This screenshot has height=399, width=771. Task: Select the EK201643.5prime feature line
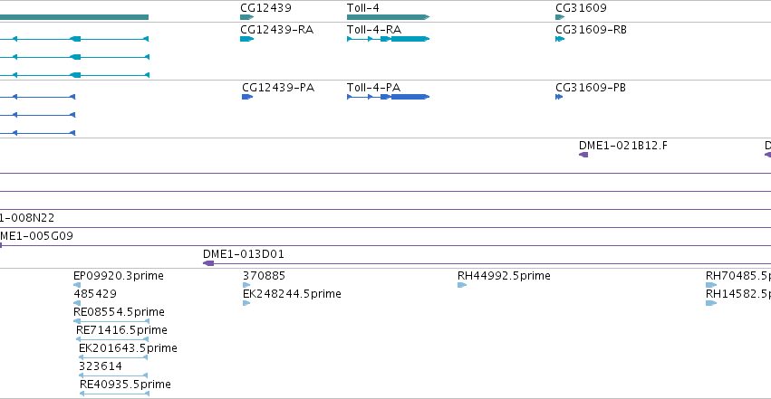point(113,357)
